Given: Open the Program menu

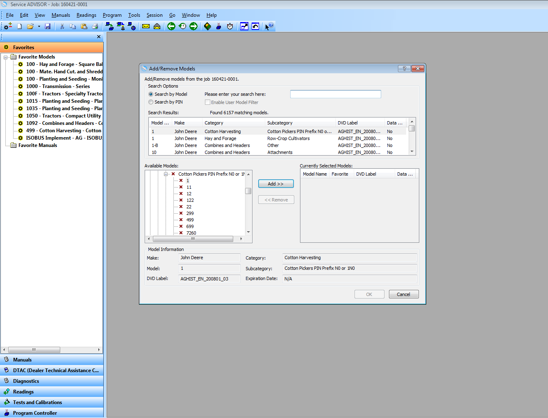Looking at the screenshot, I should 112,15.
